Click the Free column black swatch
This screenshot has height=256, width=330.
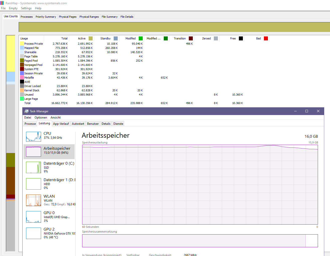tap(241, 38)
